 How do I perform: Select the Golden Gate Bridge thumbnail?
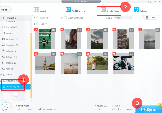45,63
